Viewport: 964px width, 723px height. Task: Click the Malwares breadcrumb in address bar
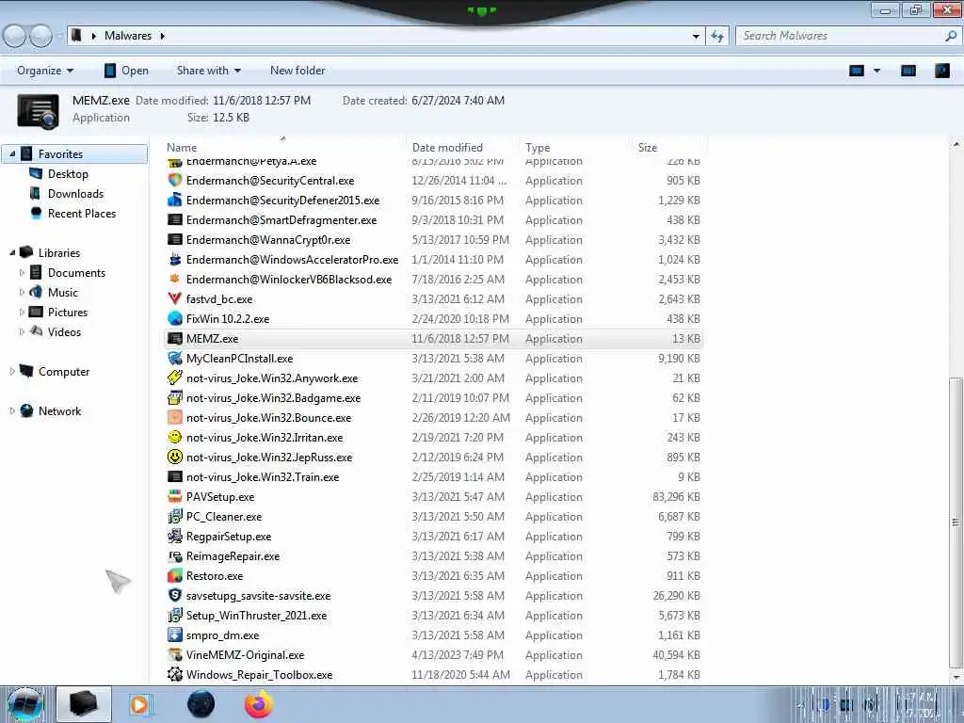point(128,36)
